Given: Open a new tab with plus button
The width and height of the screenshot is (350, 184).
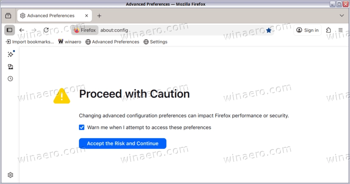Looking at the screenshot, I should 99,16.
